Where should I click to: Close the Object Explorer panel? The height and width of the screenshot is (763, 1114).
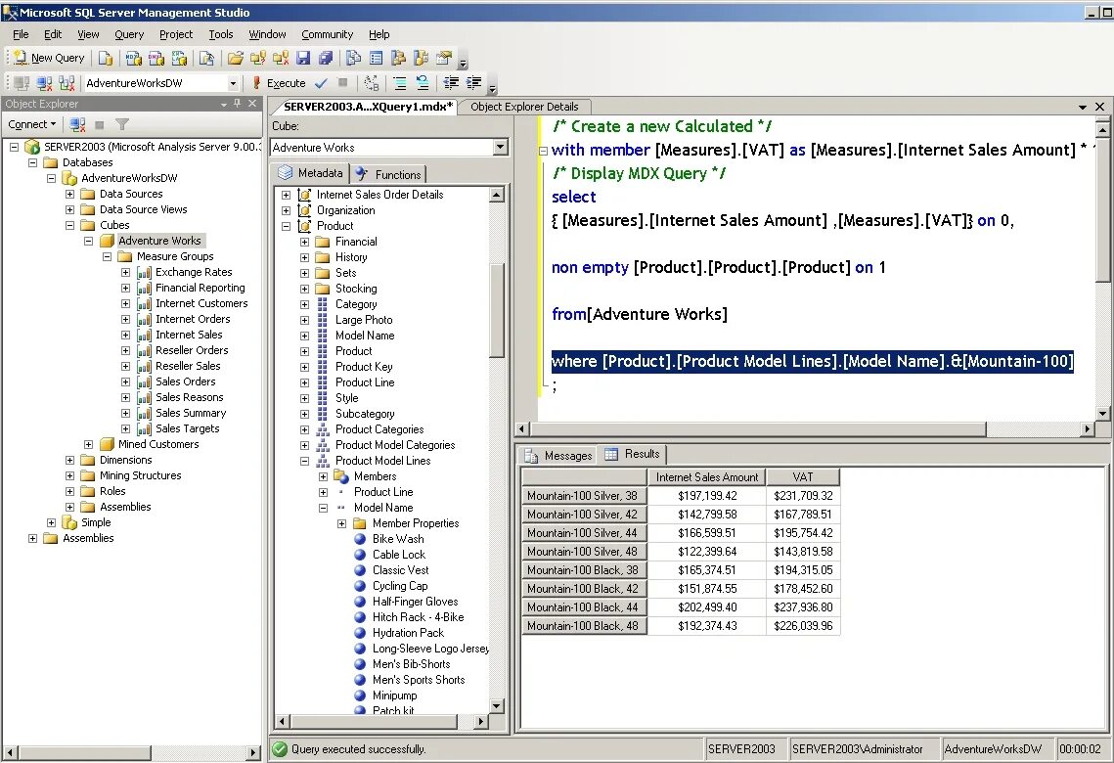pos(252,104)
